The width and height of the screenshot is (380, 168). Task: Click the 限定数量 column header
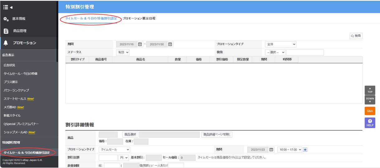243,59
